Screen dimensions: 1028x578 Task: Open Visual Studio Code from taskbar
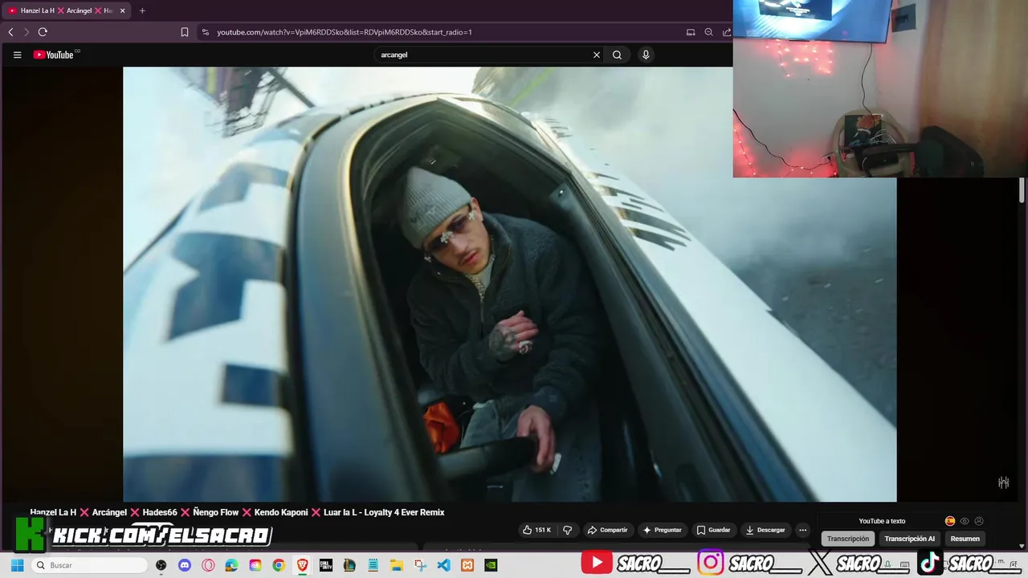tap(443, 565)
